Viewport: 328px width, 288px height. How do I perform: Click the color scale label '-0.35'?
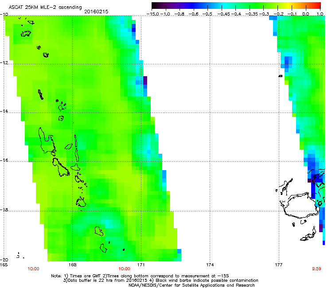pyautogui.click(x=251, y=14)
